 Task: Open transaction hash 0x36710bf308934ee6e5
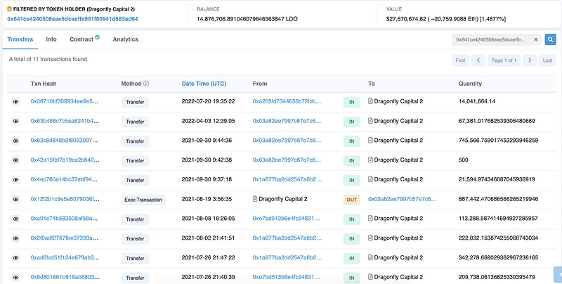pos(65,101)
